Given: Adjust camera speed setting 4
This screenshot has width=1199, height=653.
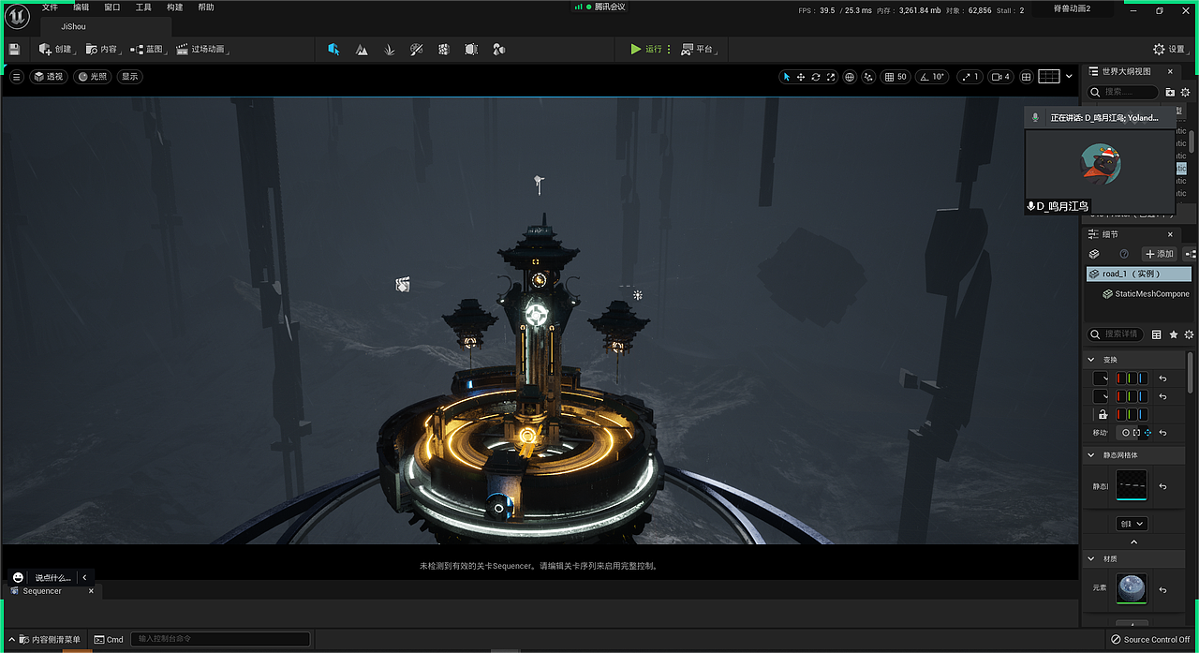Looking at the screenshot, I should 1000,77.
